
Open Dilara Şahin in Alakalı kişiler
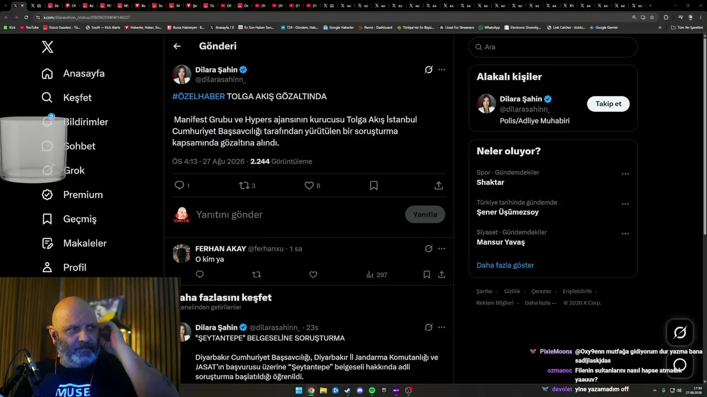tap(521, 99)
